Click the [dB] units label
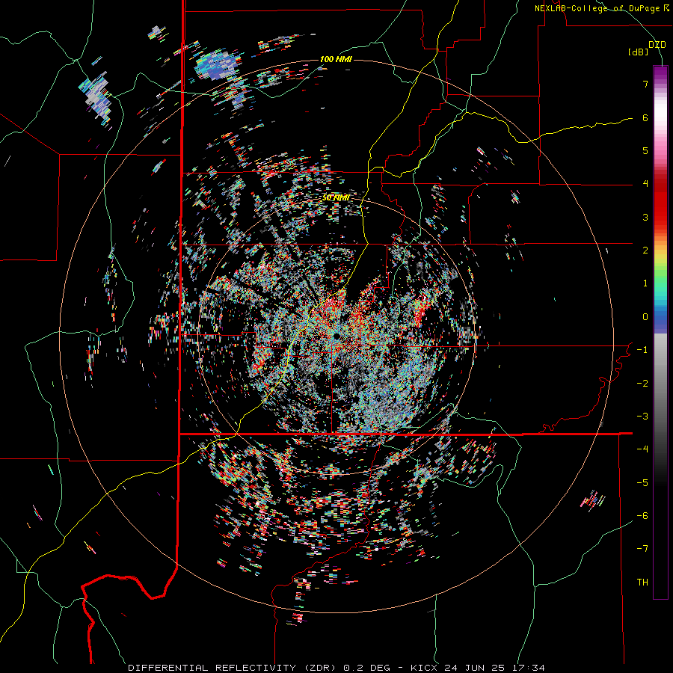This screenshot has width=673, height=673. pyautogui.click(x=638, y=52)
